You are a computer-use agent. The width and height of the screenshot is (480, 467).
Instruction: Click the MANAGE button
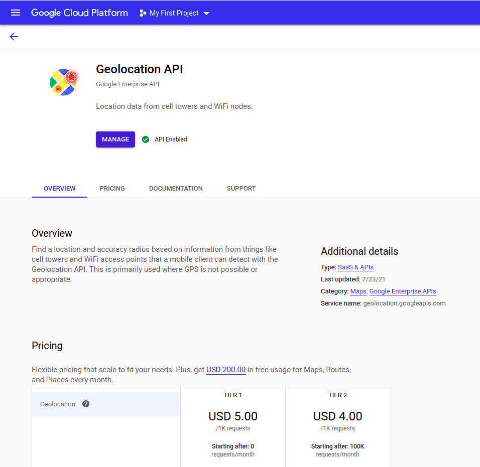[x=115, y=139]
